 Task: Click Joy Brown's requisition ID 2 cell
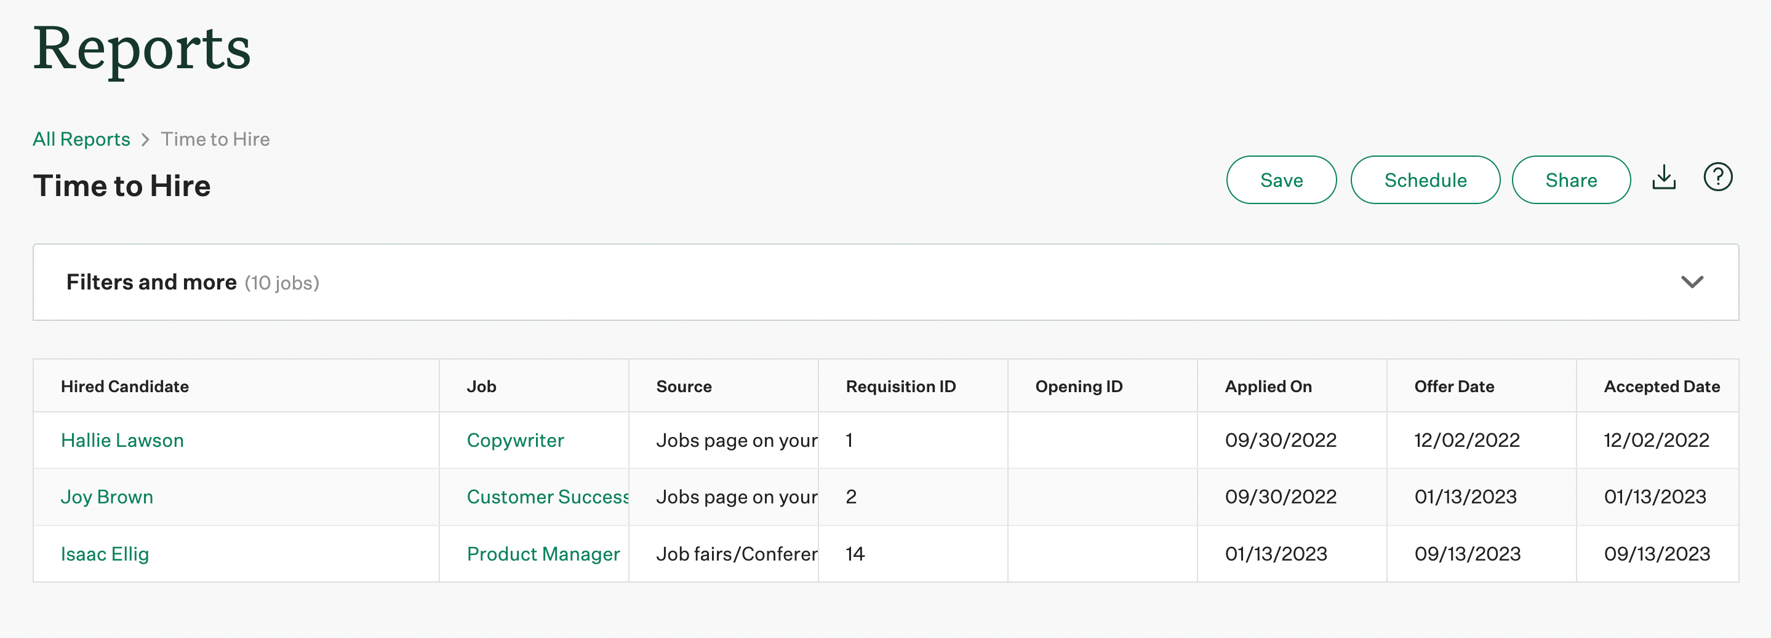click(913, 497)
